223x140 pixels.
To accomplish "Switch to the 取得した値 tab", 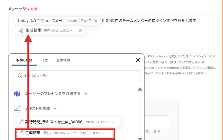I will click(x=24, y=60).
